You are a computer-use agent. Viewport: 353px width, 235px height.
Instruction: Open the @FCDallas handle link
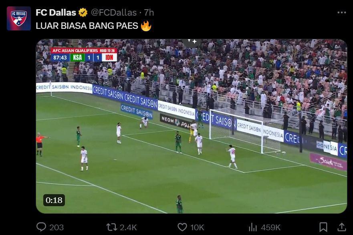tap(114, 12)
